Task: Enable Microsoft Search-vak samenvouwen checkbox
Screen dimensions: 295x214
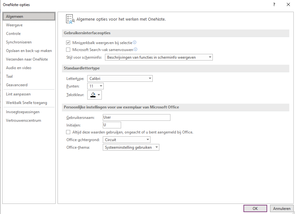Action: coord(68,50)
